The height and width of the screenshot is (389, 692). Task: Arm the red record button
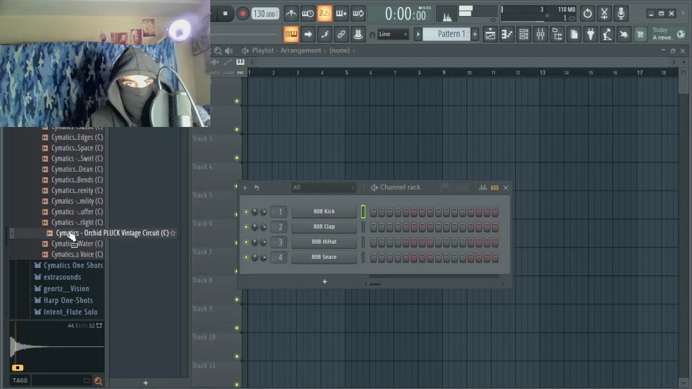(243, 14)
